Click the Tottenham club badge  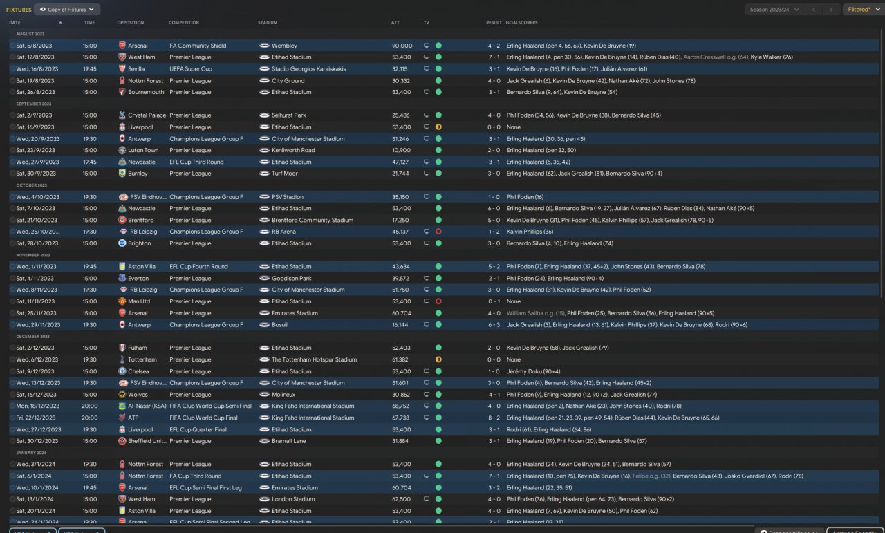tap(122, 359)
